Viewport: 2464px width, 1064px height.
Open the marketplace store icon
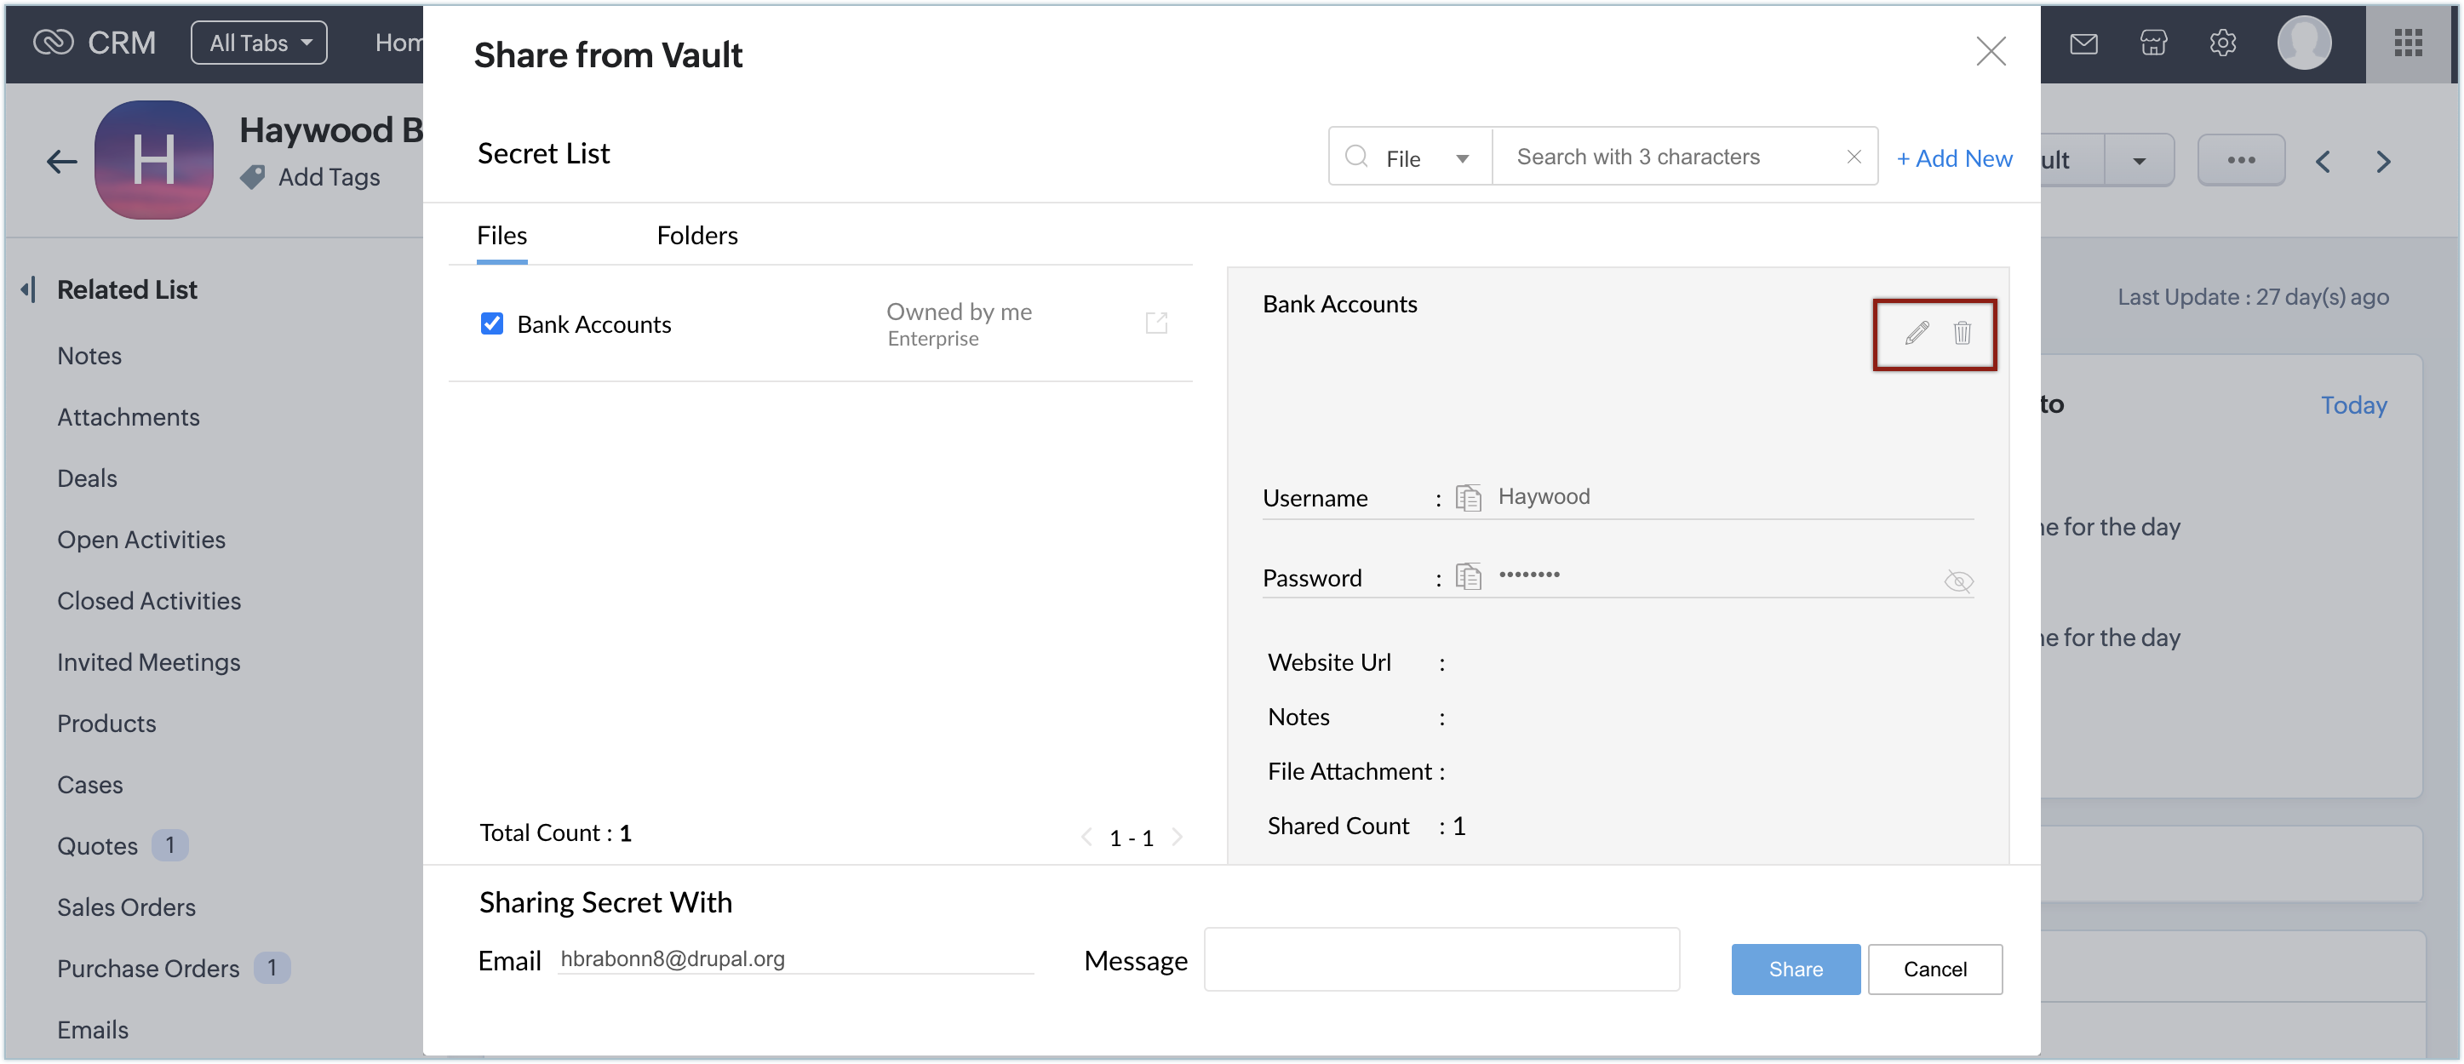(2153, 43)
